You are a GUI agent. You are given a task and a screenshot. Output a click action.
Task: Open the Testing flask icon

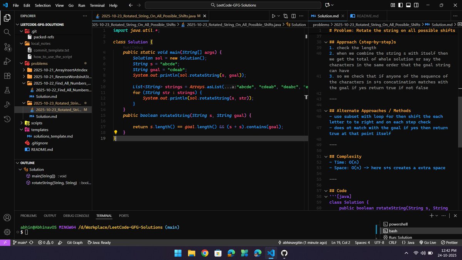[7, 90]
